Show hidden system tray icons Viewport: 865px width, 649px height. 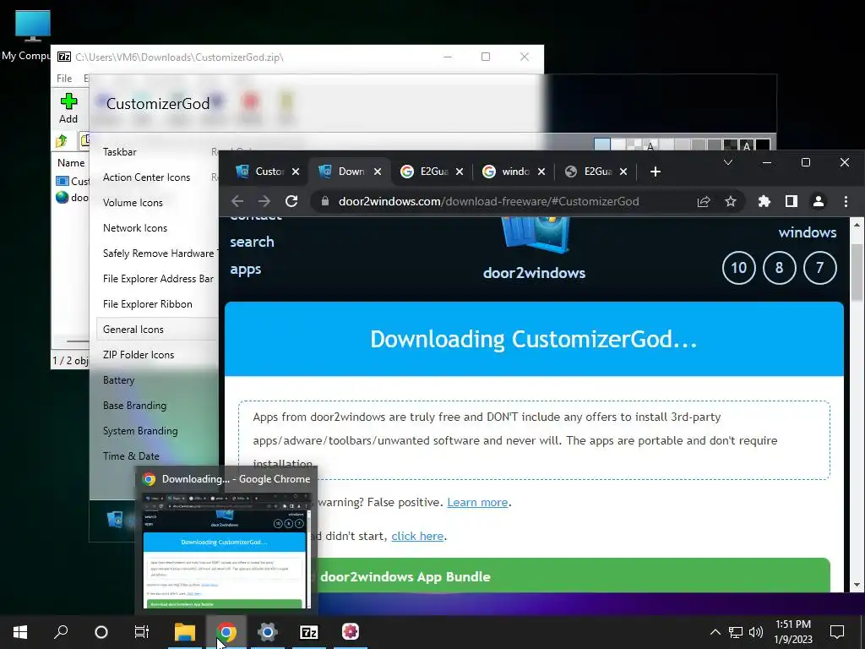715,632
